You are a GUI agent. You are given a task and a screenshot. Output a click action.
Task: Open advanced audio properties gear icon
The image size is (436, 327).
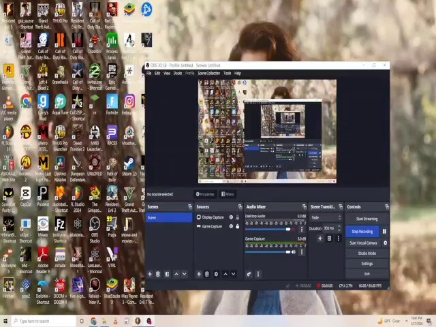249,274
